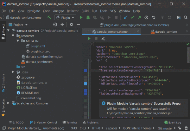Open the Plugin run configuration dropdown
190x131 pixels.
(65, 17)
